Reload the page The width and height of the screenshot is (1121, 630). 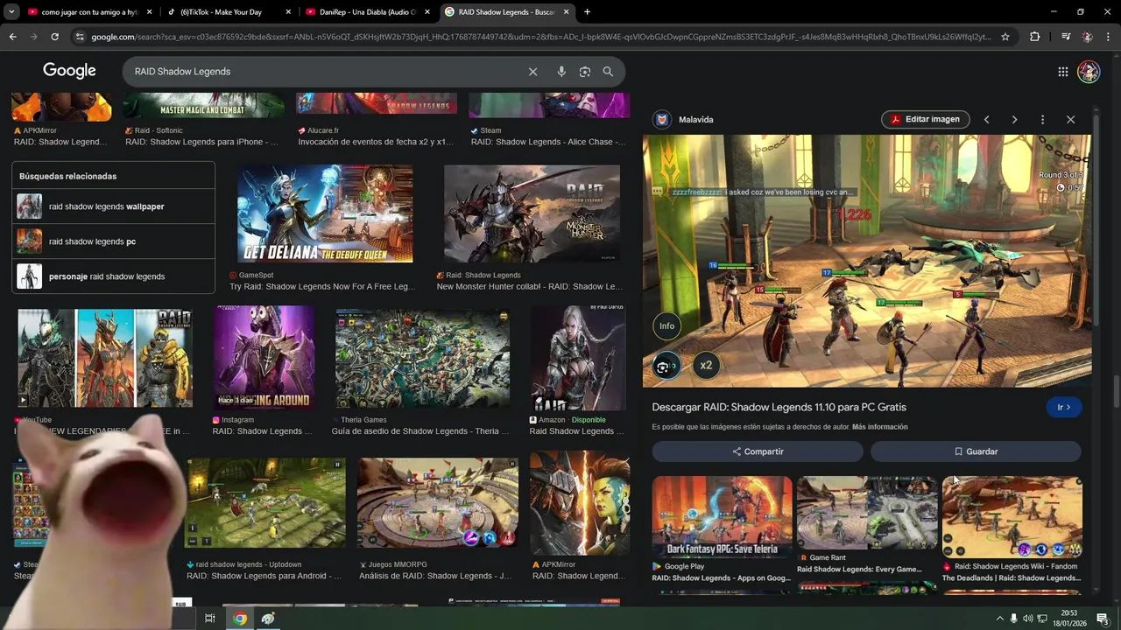pyautogui.click(x=54, y=37)
